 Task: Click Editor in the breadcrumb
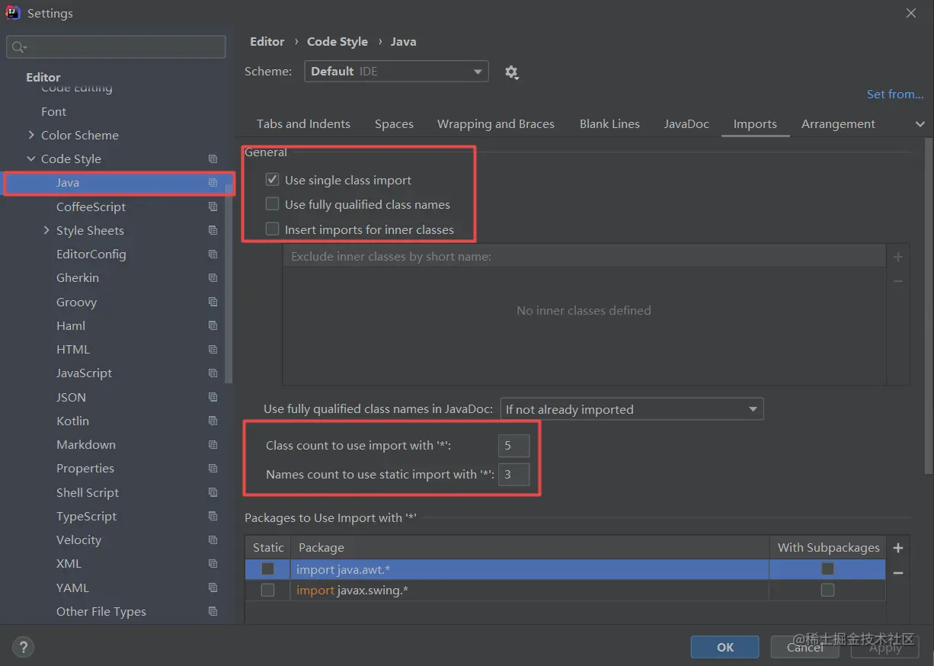pos(267,42)
